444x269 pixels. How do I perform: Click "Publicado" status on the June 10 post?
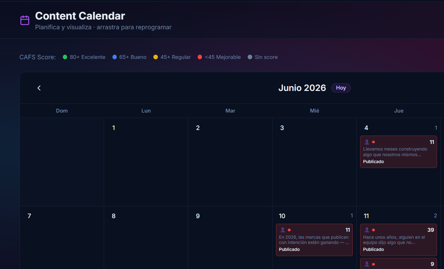click(x=289, y=249)
